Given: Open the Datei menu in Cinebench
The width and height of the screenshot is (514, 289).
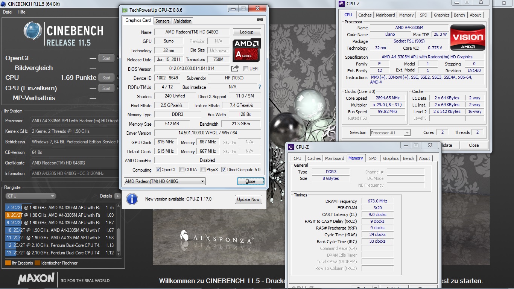Looking at the screenshot, I should (8, 12).
